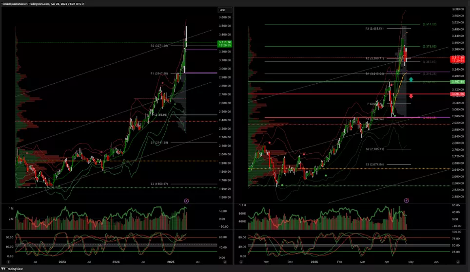Click the purple lightning icon on right chart
This screenshot has height=272, width=470.
[407, 200]
